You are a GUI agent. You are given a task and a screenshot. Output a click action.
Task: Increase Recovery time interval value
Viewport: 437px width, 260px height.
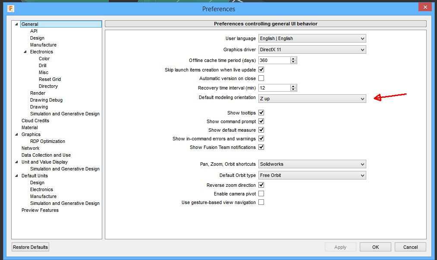point(293,86)
